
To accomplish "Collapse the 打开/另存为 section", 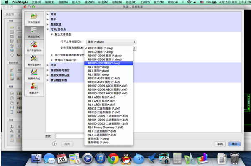I will point(48,29).
